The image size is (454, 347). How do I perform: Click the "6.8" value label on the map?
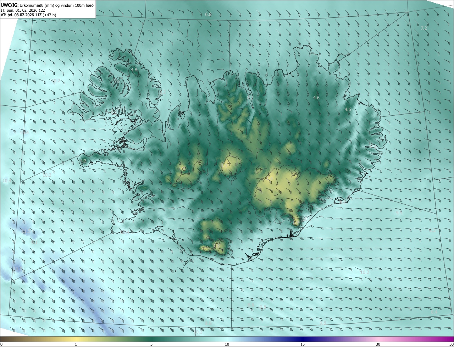tap(208, 15)
